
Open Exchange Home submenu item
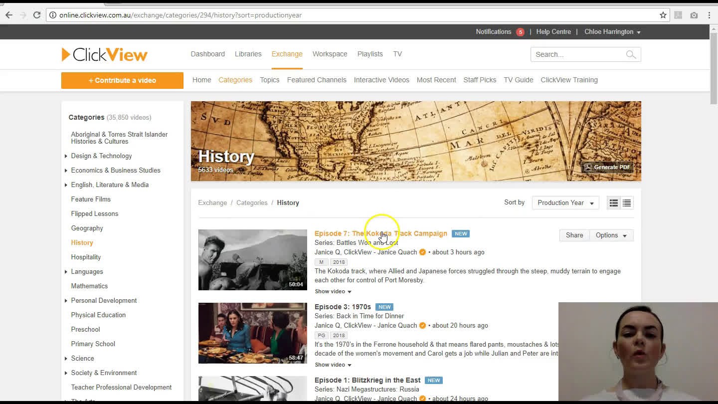pos(202,80)
